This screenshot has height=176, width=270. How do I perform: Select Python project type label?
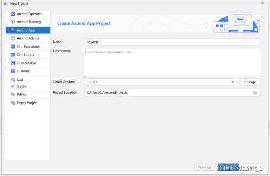pos(22,94)
